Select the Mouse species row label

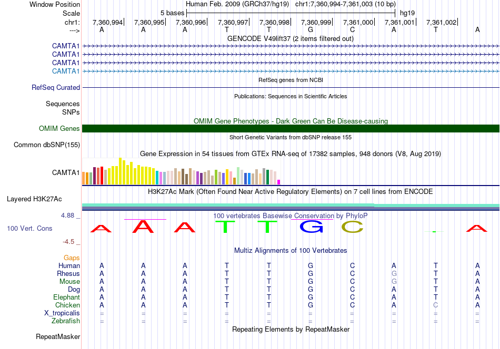[69, 282]
